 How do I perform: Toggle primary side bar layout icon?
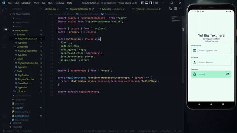tap(143, 3)
